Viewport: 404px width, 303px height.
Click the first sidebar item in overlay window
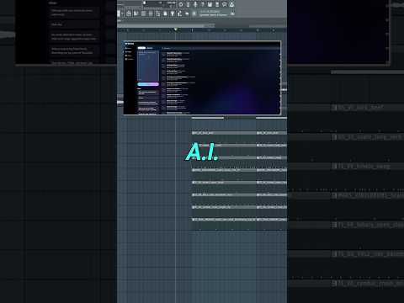(128, 48)
